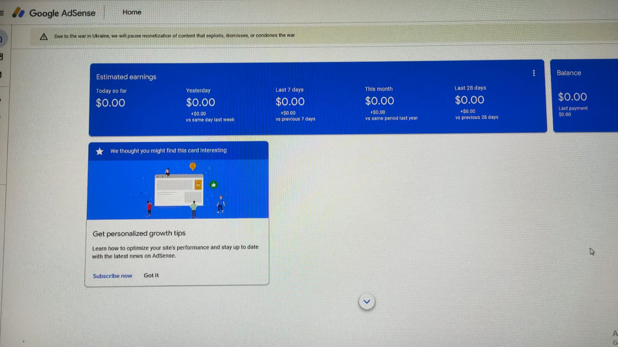Click the star icon on interesting card

(x=100, y=151)
